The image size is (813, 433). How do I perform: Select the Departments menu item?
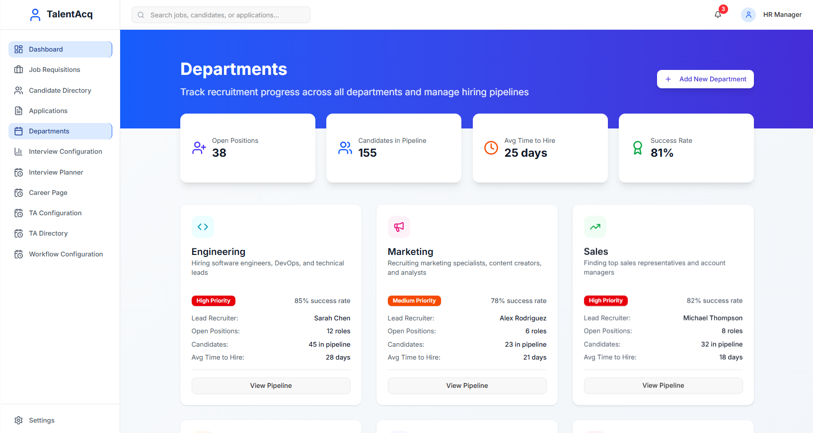coord(60,131)
